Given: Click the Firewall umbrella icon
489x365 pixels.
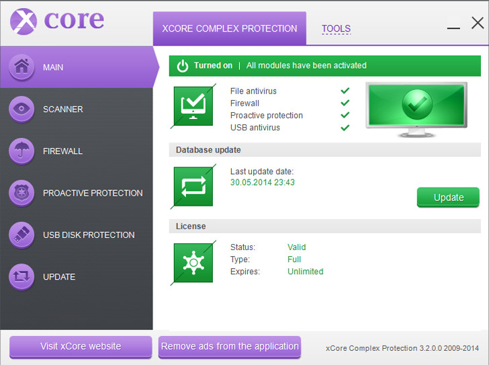Looking at the screenshot, I should [x=21, y=151].
